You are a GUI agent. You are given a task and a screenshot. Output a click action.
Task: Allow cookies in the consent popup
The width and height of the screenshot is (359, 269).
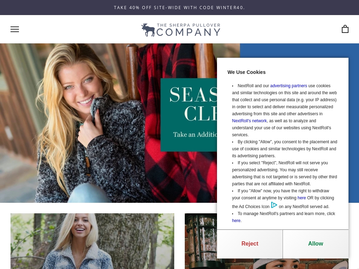pyautogui.click(x=316, y=244)
